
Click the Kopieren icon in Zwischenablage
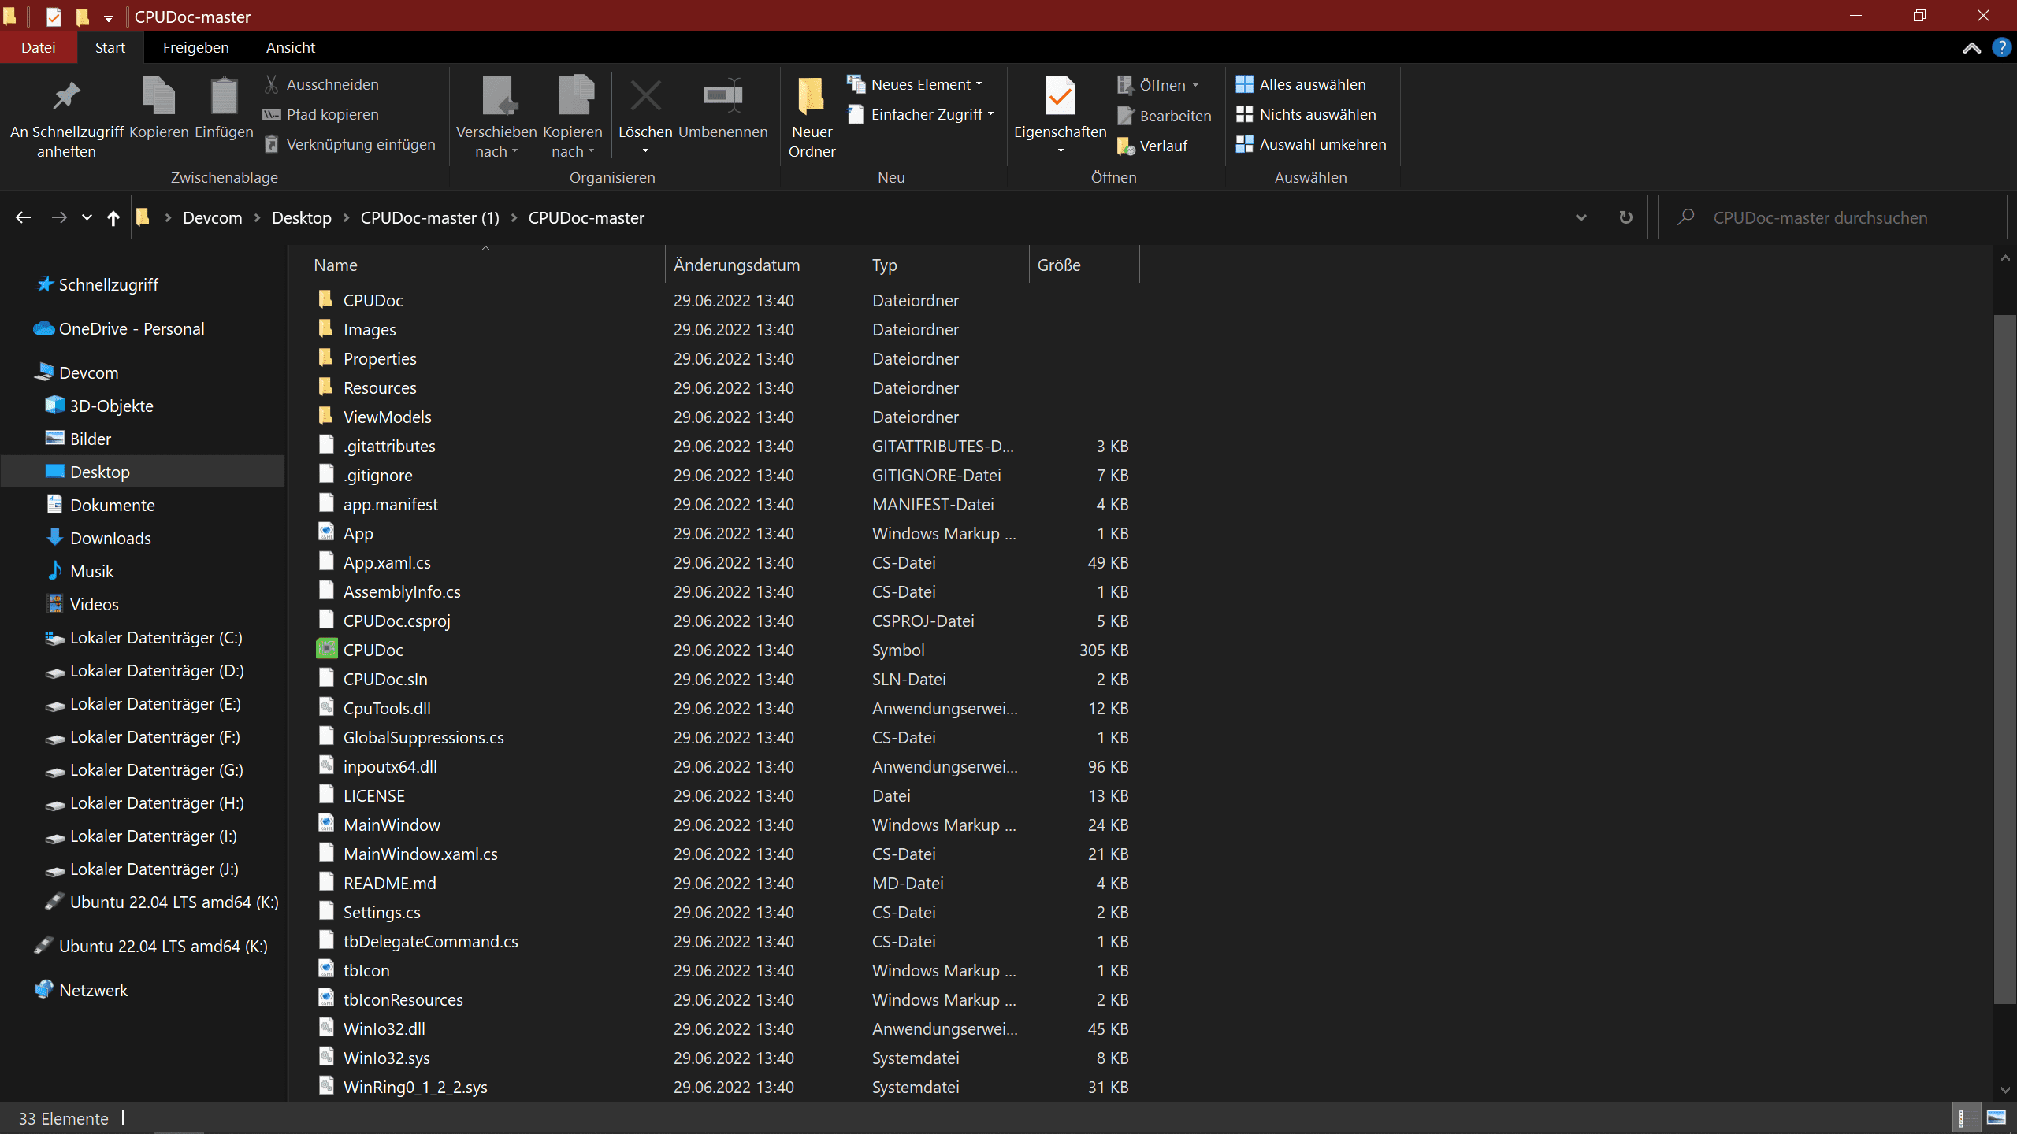pyautogui.click(x=158, y=97)
